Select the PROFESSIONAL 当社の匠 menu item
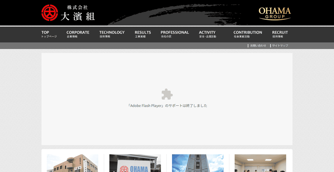Viewport: 334px width, 172px height. (175, 34)
